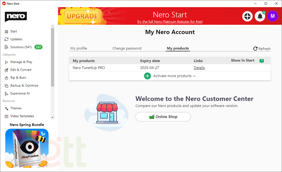
Task: Click the Video Templates icon
Action: pos(6,116)
